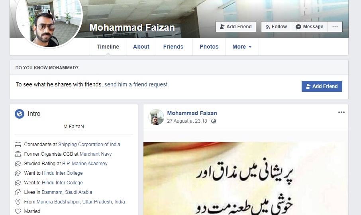This screenshot has width=361, height=215.
Task: Click the Add Friend button on cover
Action: pyautogui.click(x=236, y=27)
